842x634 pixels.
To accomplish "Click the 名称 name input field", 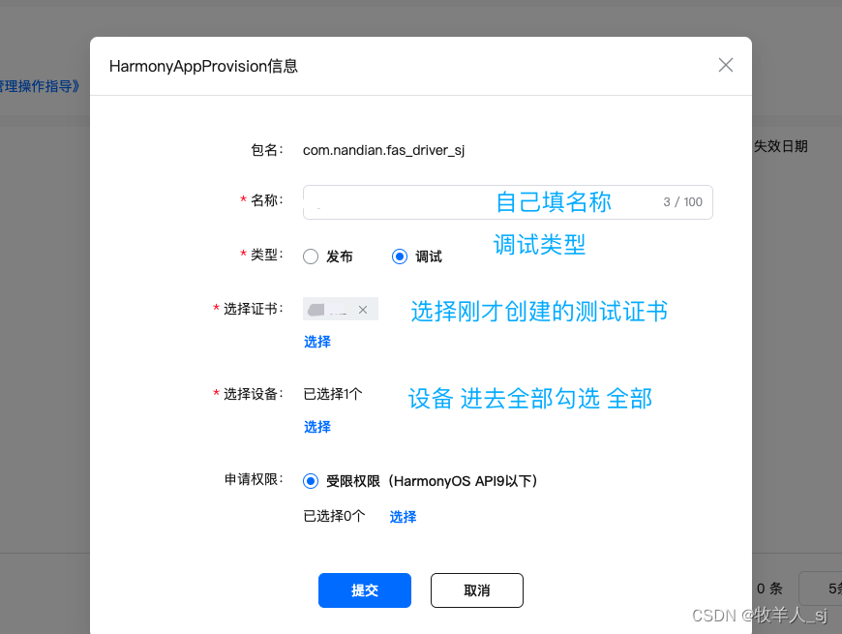I will click(x=507, y=202).
